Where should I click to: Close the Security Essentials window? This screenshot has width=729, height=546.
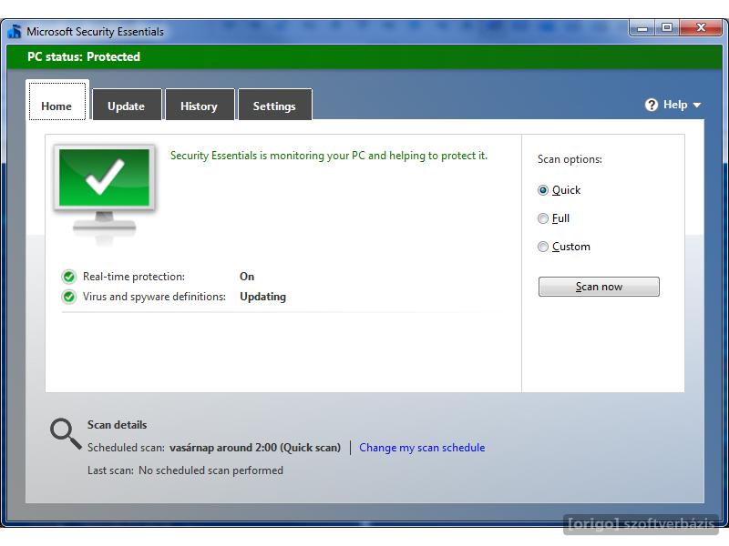701,28
